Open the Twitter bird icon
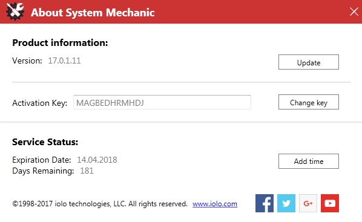Viewport: 362px width, 222px height. click(286, 203)
